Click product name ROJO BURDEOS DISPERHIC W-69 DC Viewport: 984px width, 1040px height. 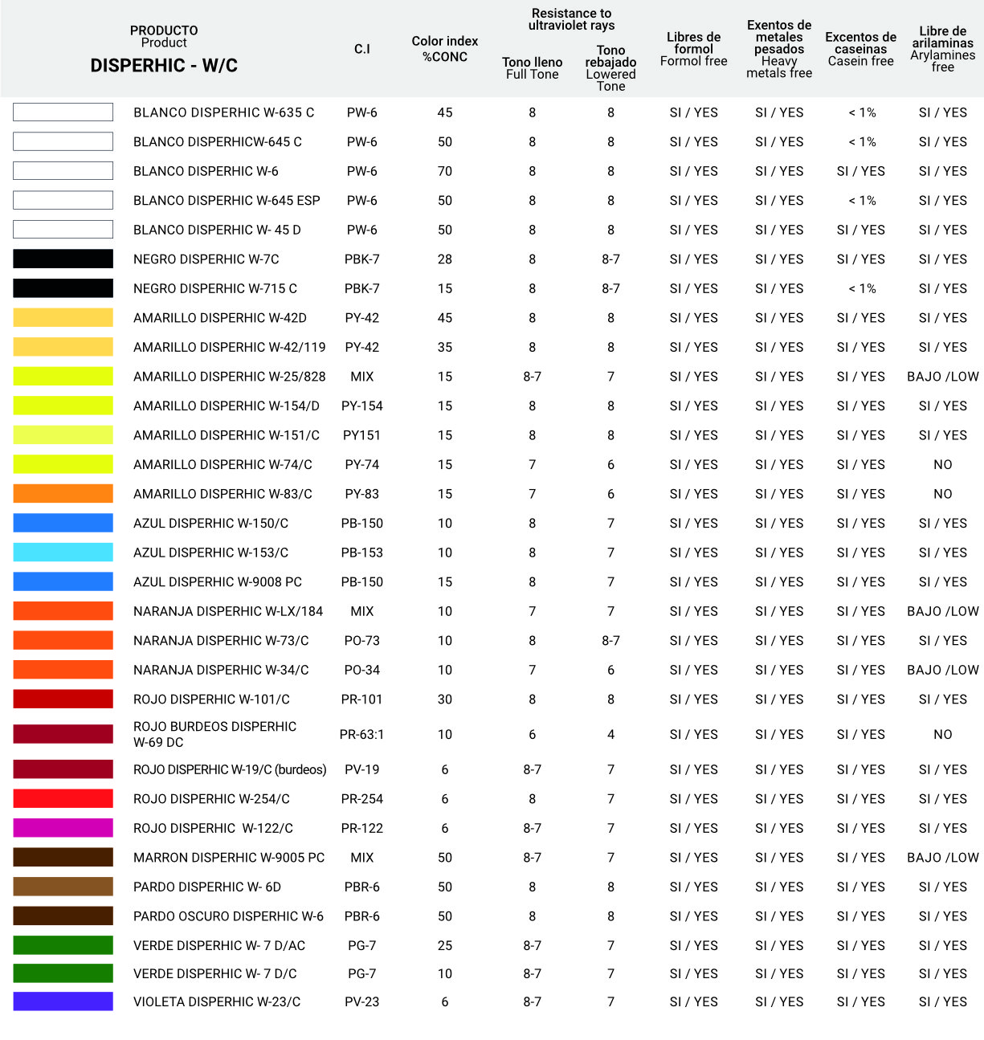pos(214,734)
